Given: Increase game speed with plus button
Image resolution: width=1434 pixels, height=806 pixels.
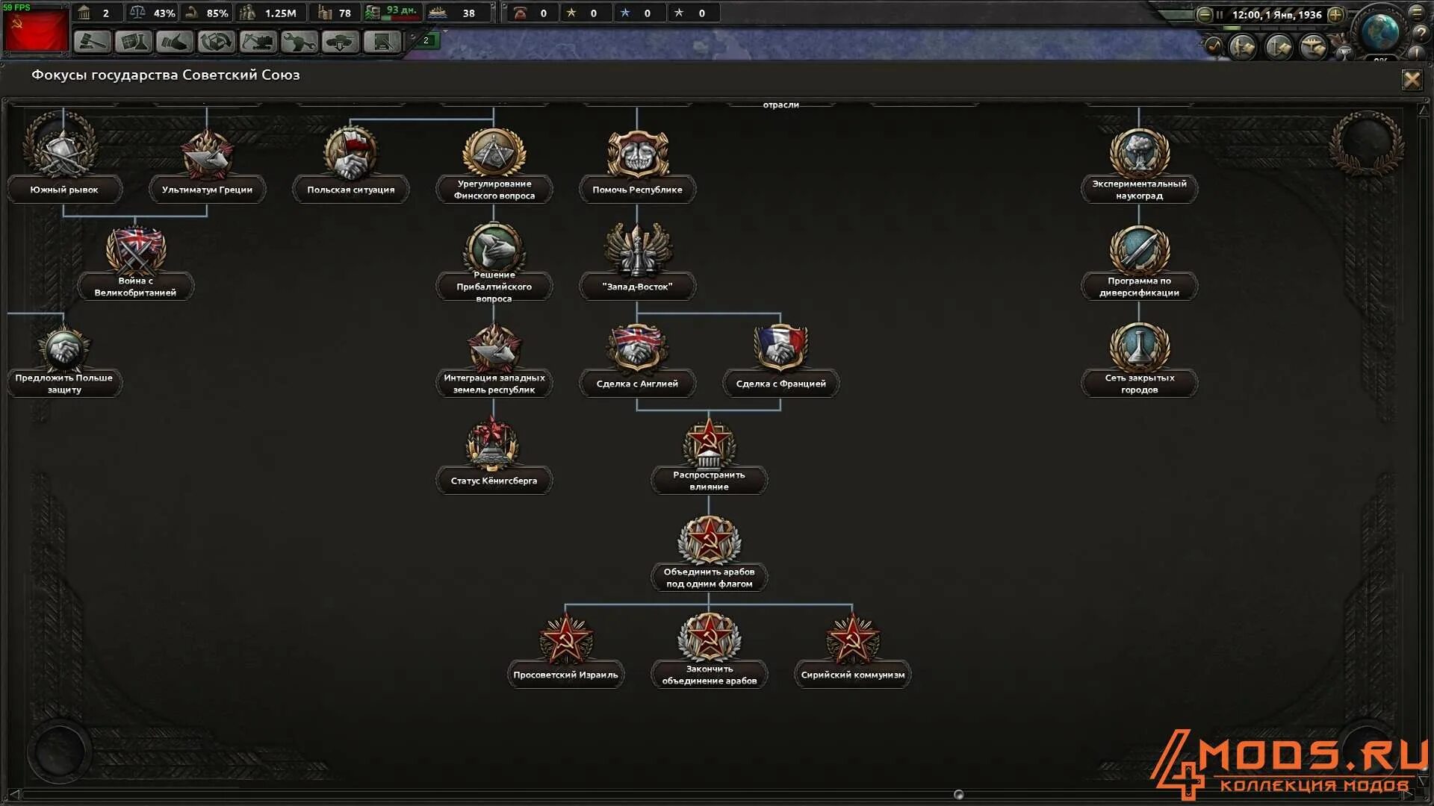Looking at the screenshot, I should point(1335,14).
